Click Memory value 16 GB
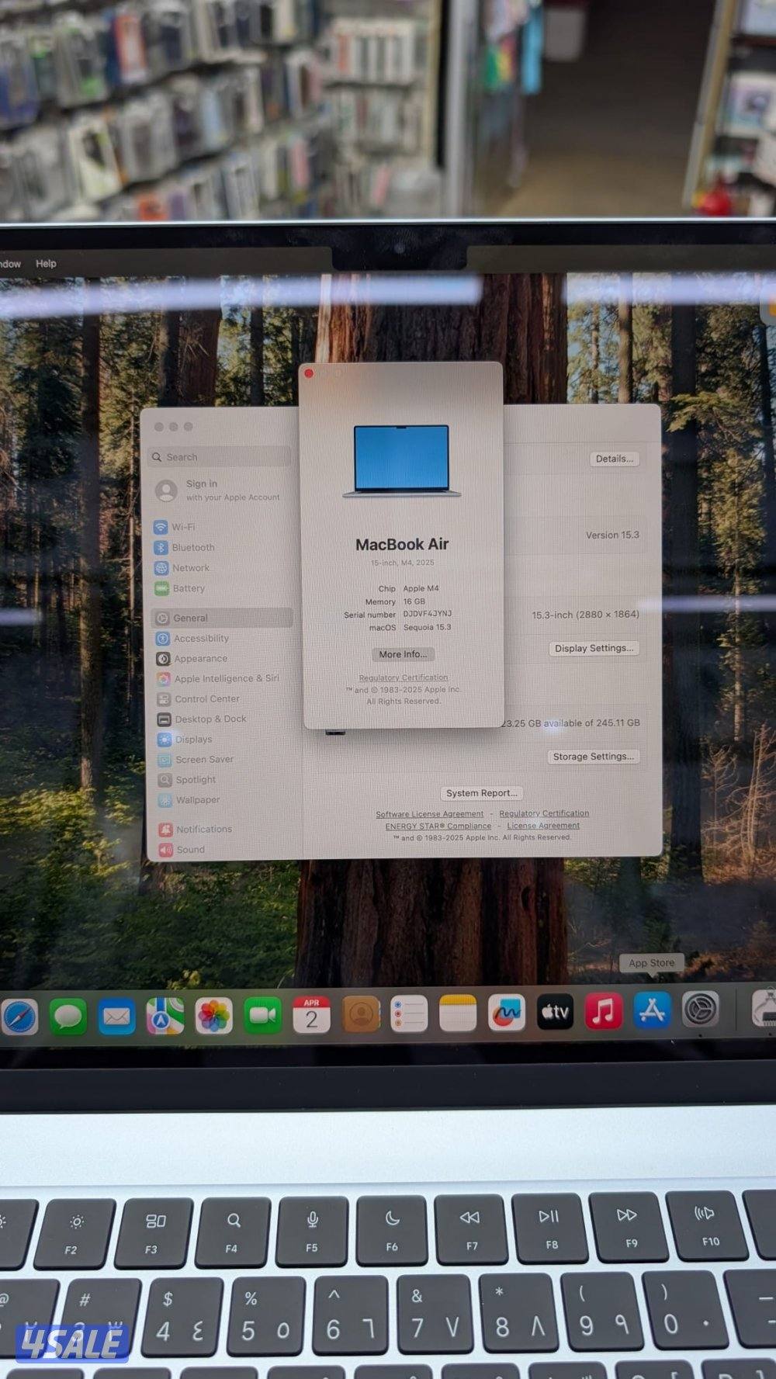 point(414,601)
